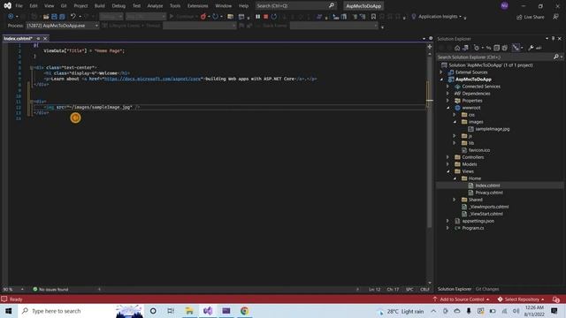Open the Process dropdown AspMvcToDoApp.exe
This screenshot has height=318, width=566.
click(x=62, y=26)
